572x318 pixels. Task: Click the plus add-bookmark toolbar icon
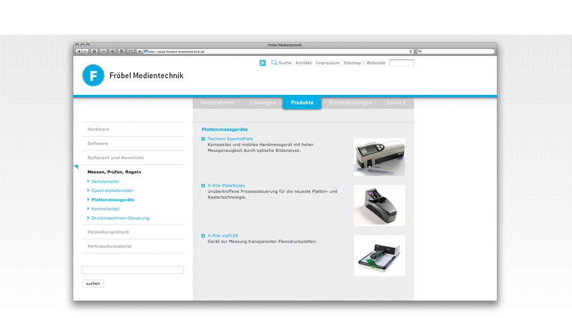tap(139, 52)
